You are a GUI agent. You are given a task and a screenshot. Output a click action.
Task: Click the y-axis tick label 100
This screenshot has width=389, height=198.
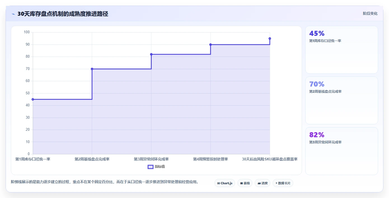coord(27,32)
